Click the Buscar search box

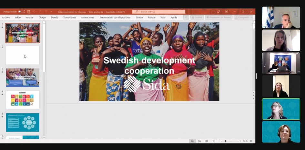click(158, 12)
